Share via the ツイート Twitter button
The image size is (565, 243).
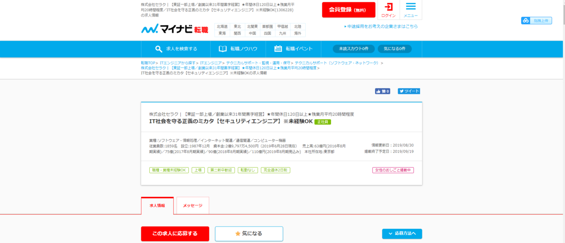[409, 91]
